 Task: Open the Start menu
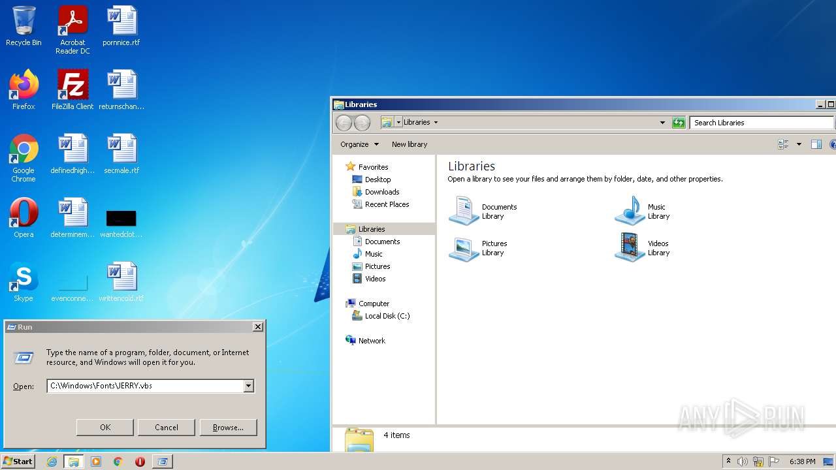[x=18, y=462]
